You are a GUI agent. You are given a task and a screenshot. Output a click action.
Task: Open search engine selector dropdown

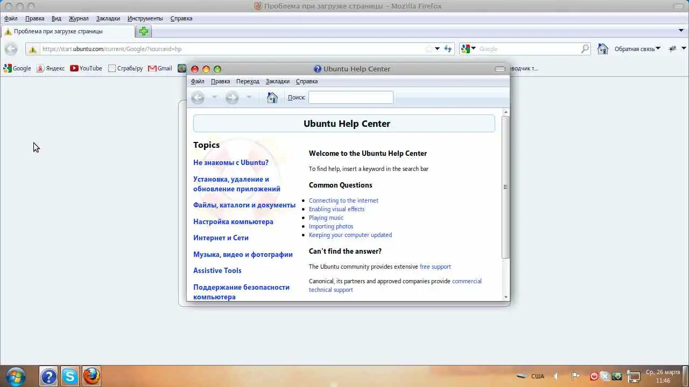(469, 49)
